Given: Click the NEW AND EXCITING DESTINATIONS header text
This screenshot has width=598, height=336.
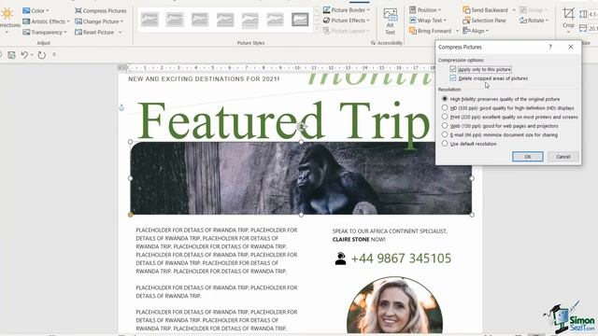Looking at the screenshot, I should 204,78.
